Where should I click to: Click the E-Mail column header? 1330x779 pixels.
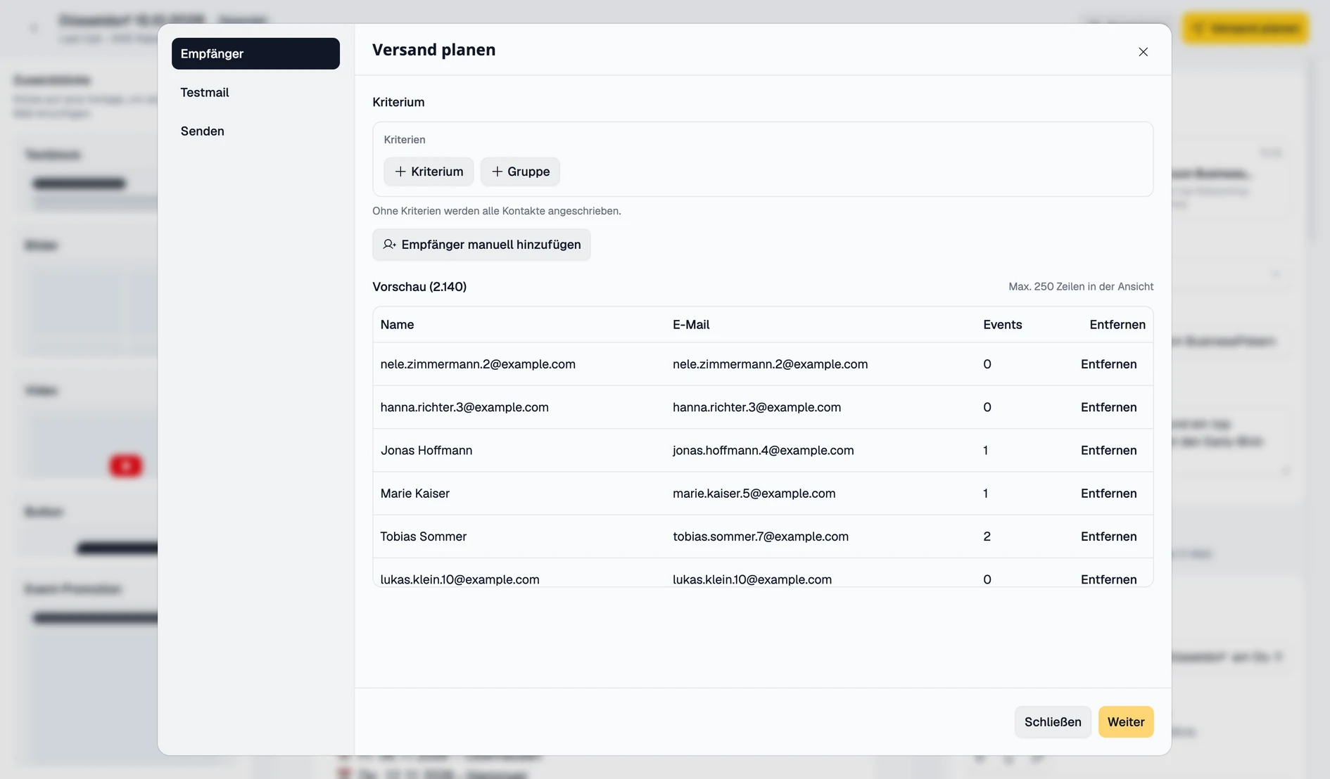pyautogui.click(x=691, y=325)
